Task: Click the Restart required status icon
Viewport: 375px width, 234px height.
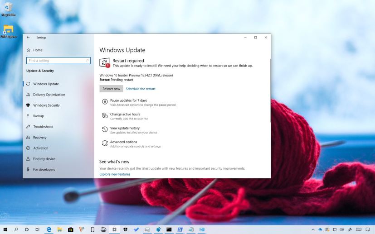Action: tap(105, 63)
